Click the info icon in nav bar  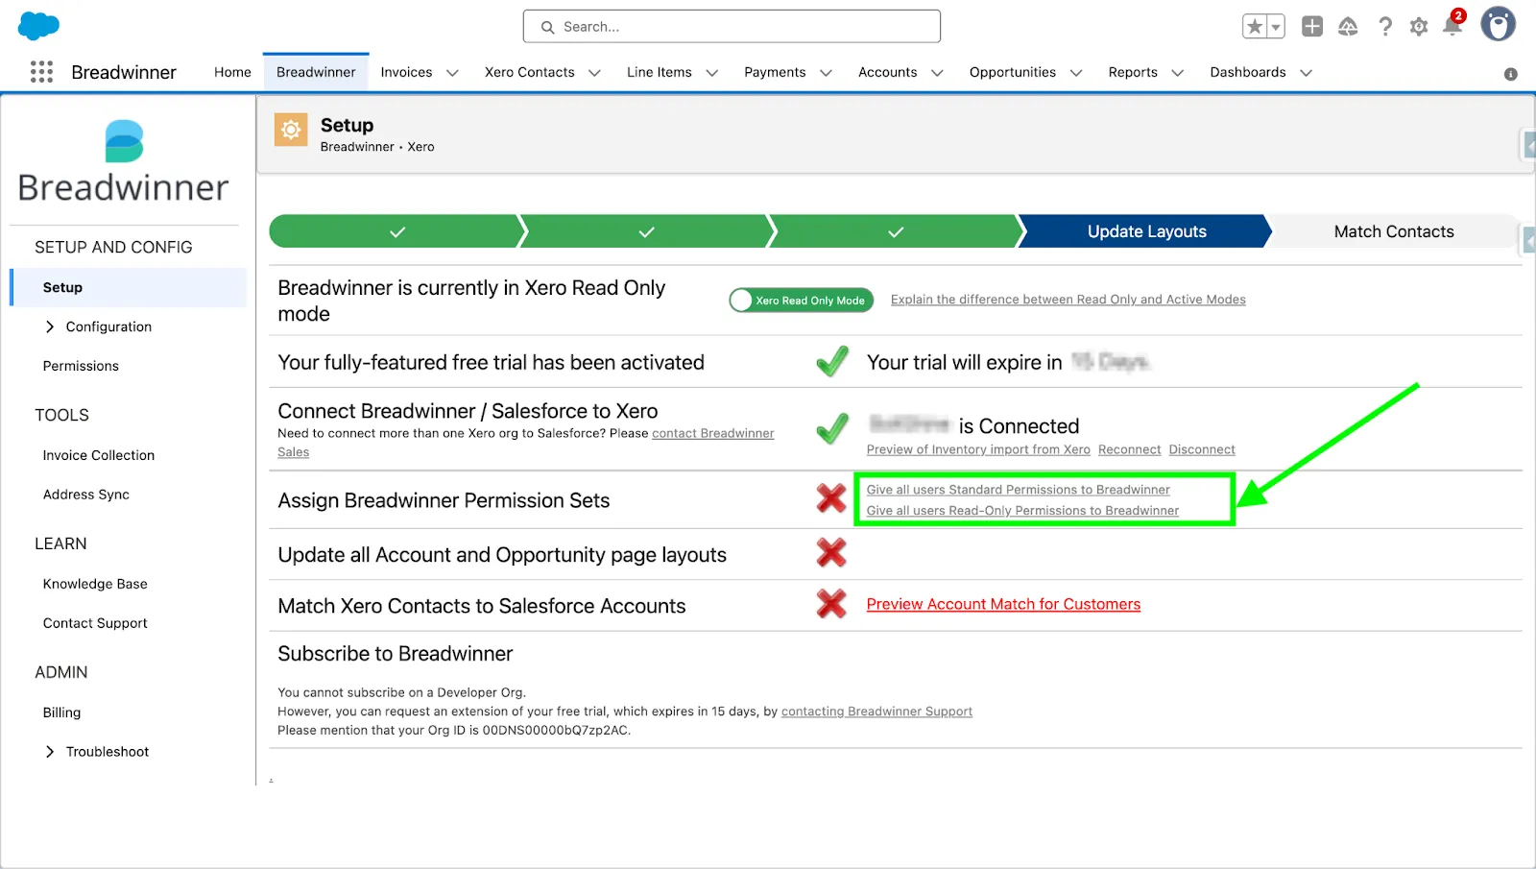point(1510,74)
